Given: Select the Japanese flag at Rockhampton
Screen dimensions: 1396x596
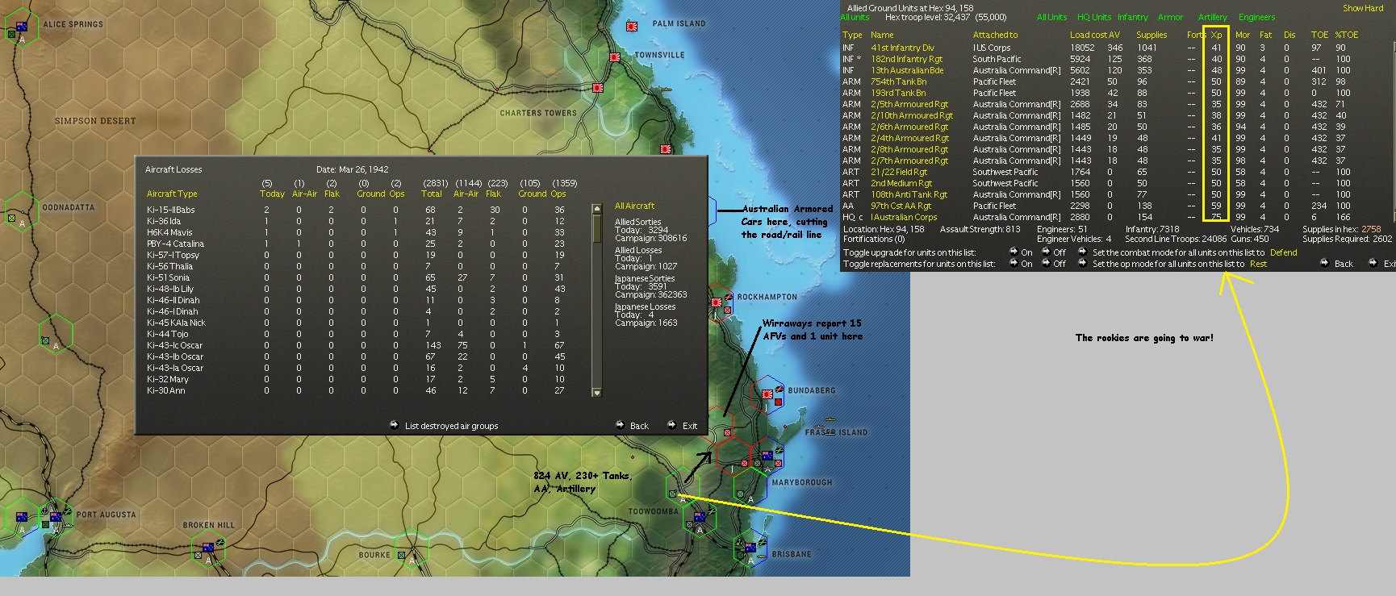Looking at the screenshot, I should pos(717,302).
